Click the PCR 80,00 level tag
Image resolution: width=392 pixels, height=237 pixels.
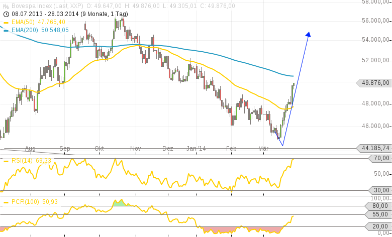[378, 206]
